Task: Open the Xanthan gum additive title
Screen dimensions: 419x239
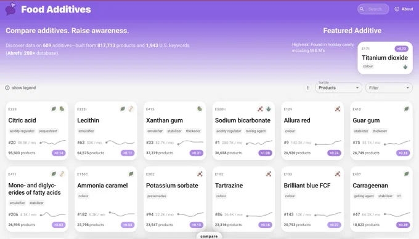Action: [x=165, y=120]
